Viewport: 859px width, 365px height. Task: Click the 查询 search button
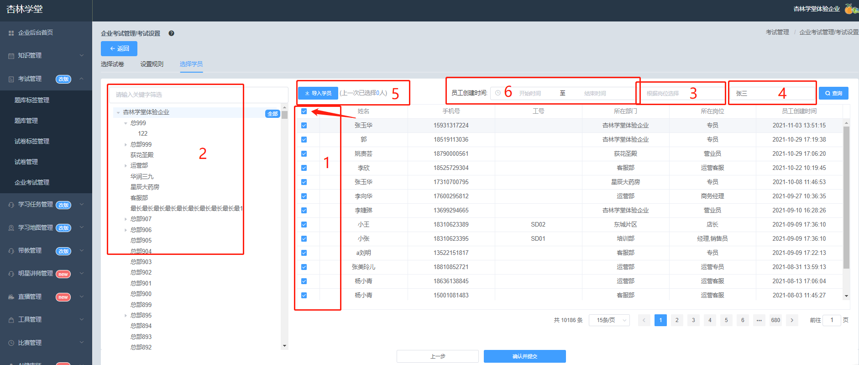(833, 93)
